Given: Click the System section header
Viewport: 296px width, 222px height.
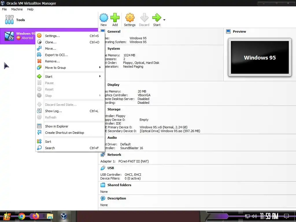Looking at the screenshot, I should pyautogui.click(x=114, y=49).
